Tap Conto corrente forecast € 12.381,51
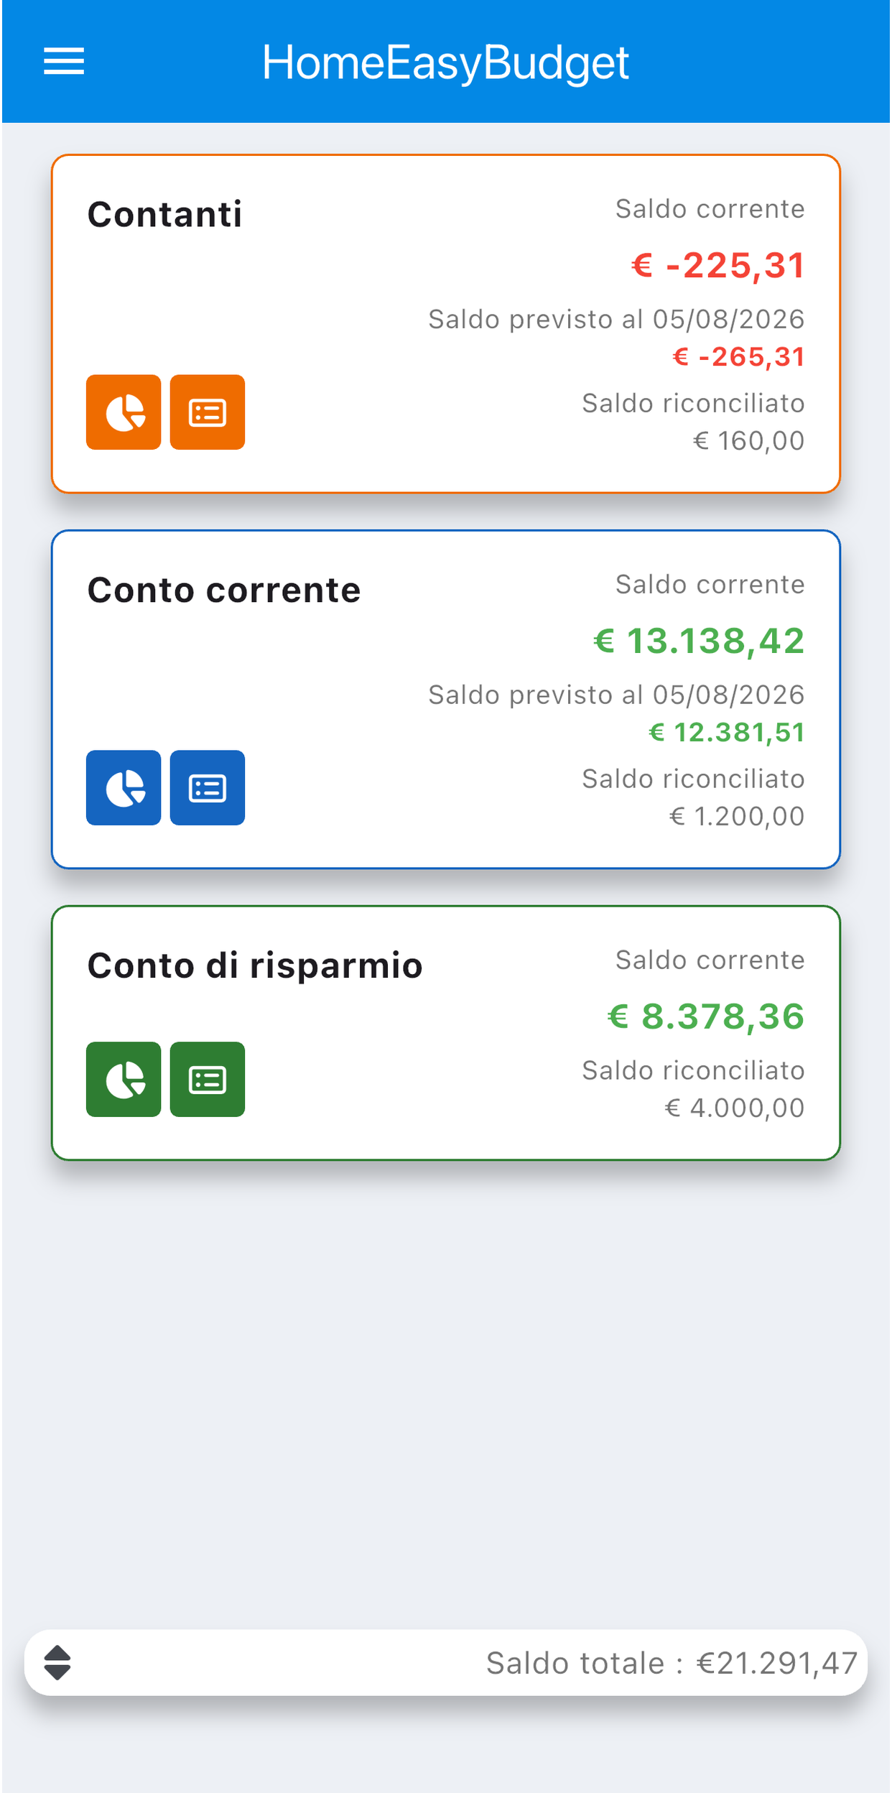Viewport: 892px width, 1793px height. click(726, 733)
